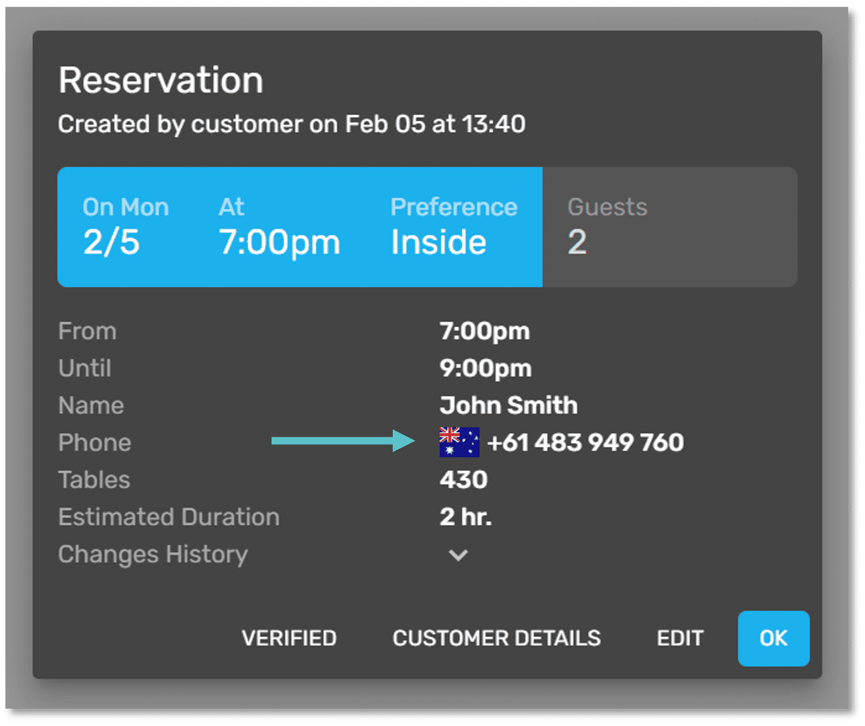This screenshot has width=865, height=726.
Task: Click the Australian flag icon
Action: pos(459,442)
